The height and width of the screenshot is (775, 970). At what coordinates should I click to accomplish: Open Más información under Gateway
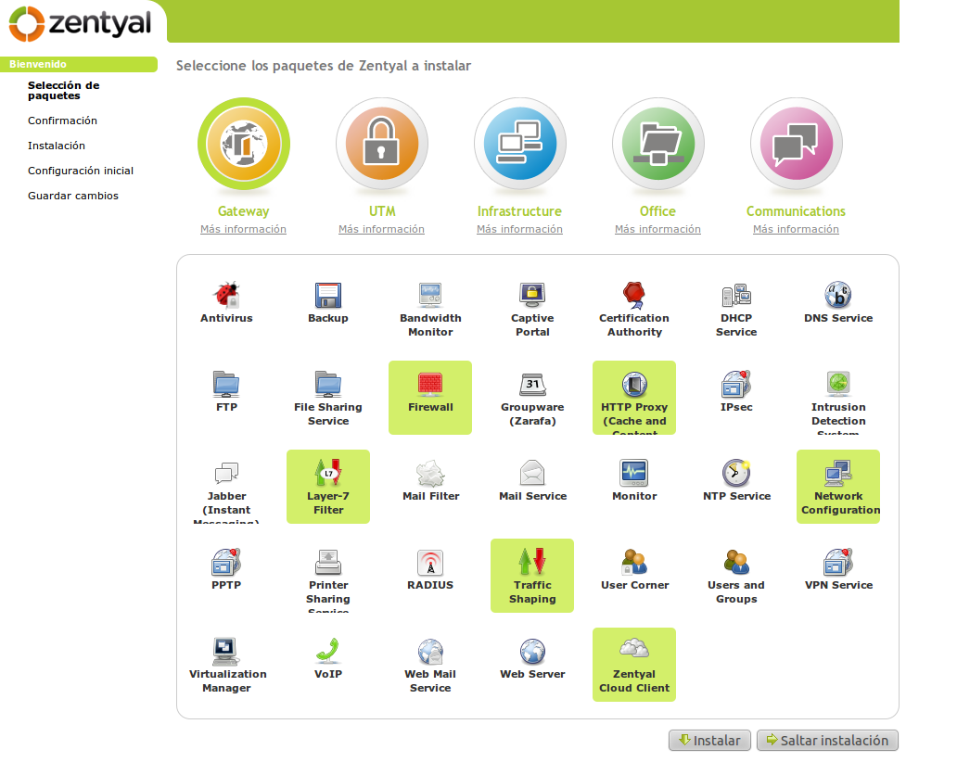[243, 229]
